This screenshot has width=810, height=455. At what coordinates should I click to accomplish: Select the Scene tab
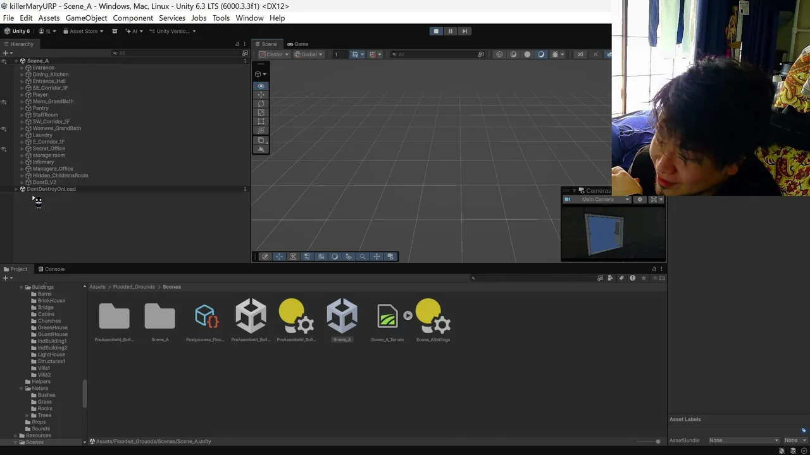point(266,44)
